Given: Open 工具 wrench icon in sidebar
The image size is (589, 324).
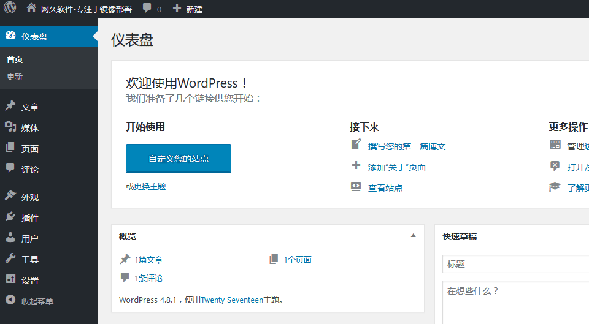Looking at the screenshot, I should pyautogui.click(x=10, y=259).
